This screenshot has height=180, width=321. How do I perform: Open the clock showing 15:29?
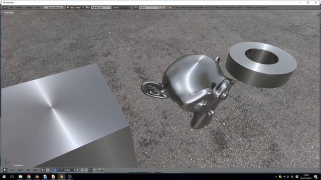point(306,176)
